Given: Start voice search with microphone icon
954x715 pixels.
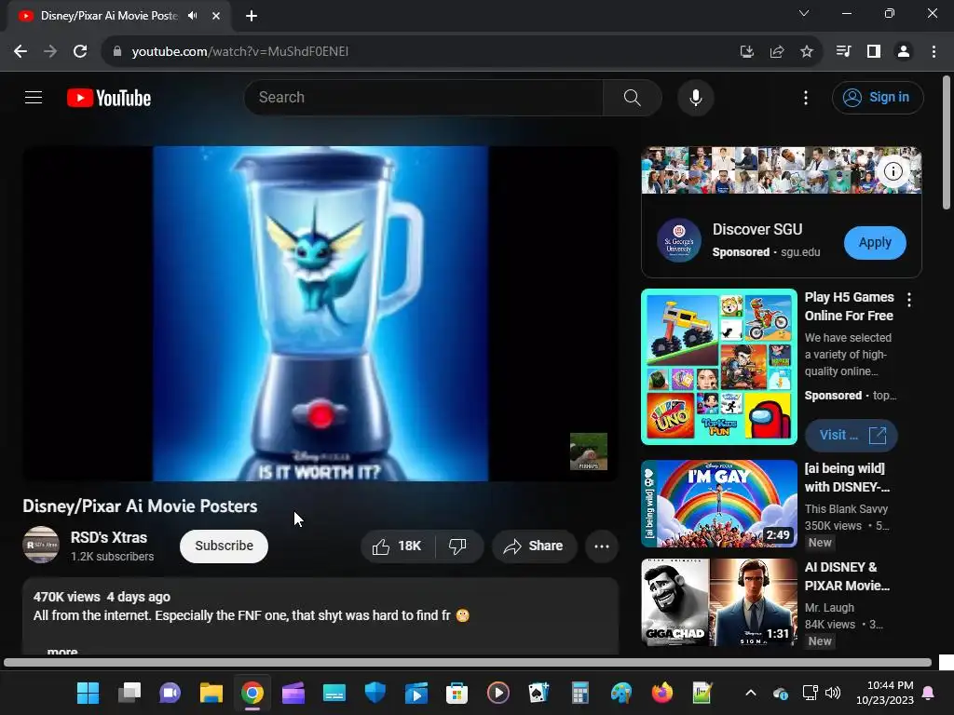Looking at the screenshot, I should click(x=695, y=97).
